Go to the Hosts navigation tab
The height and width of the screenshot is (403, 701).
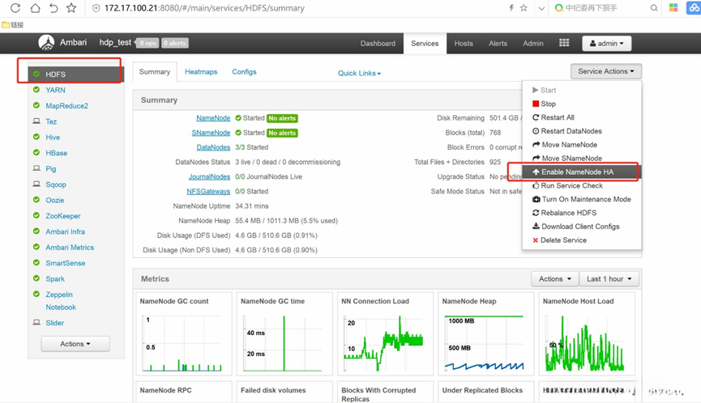pyautogui.click(x=464, y=43)
